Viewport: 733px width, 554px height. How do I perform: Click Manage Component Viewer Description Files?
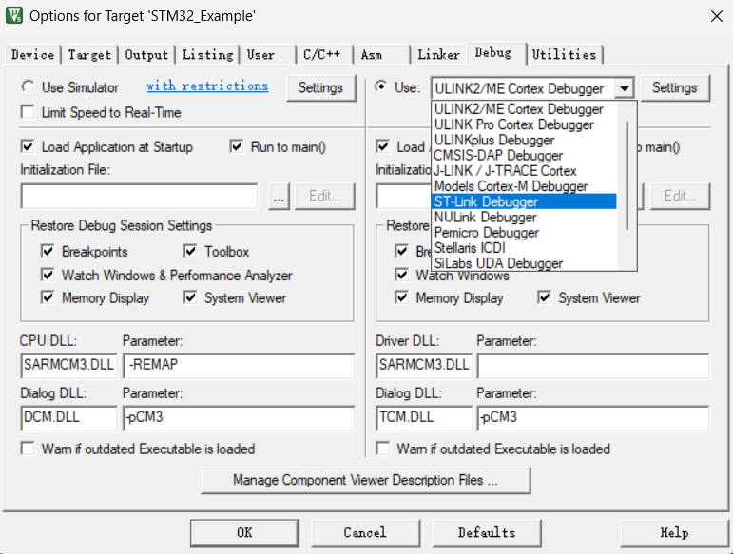click(x=366, y=480)
